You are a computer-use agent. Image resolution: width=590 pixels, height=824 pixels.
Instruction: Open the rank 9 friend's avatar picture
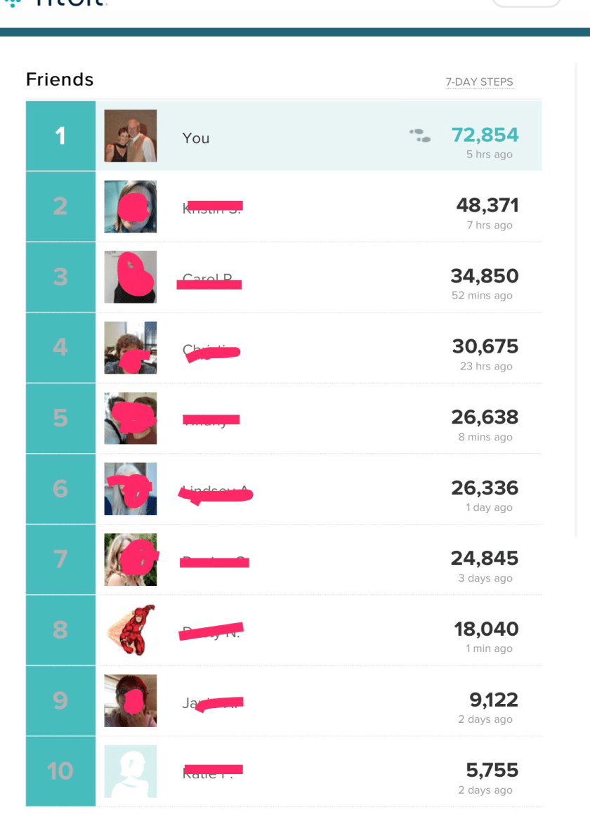(x=131, y=700)
